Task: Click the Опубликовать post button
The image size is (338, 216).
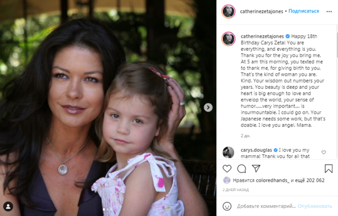Action: pos(315,206)
